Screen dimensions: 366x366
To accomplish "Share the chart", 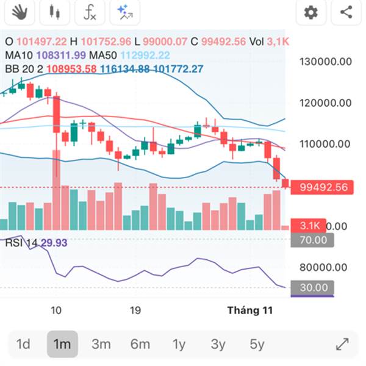I will [346, 12].
